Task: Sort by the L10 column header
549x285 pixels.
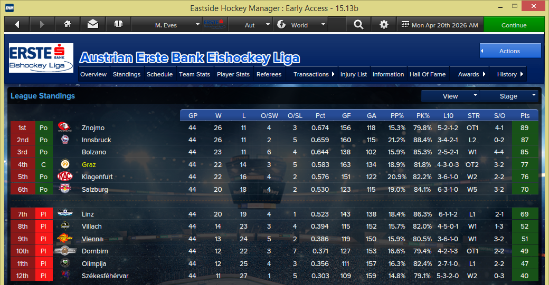Action: click(x=448, y=115)
